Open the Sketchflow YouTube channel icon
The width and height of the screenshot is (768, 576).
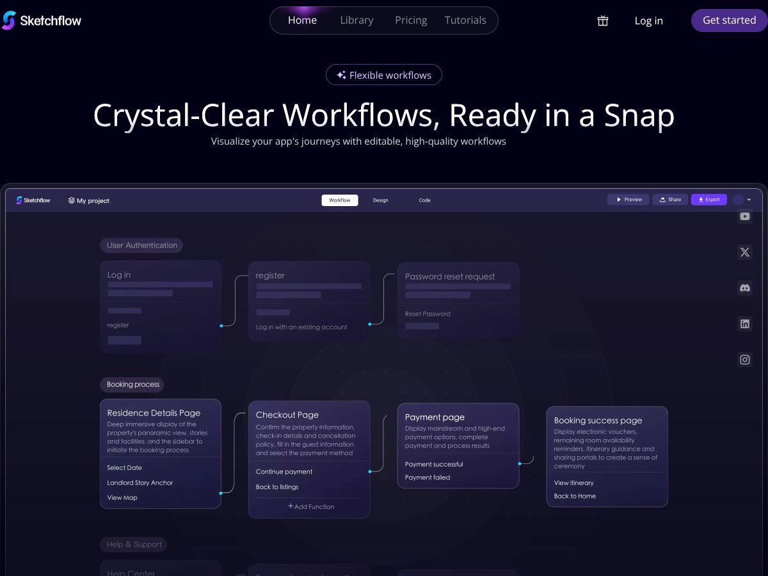744,216
